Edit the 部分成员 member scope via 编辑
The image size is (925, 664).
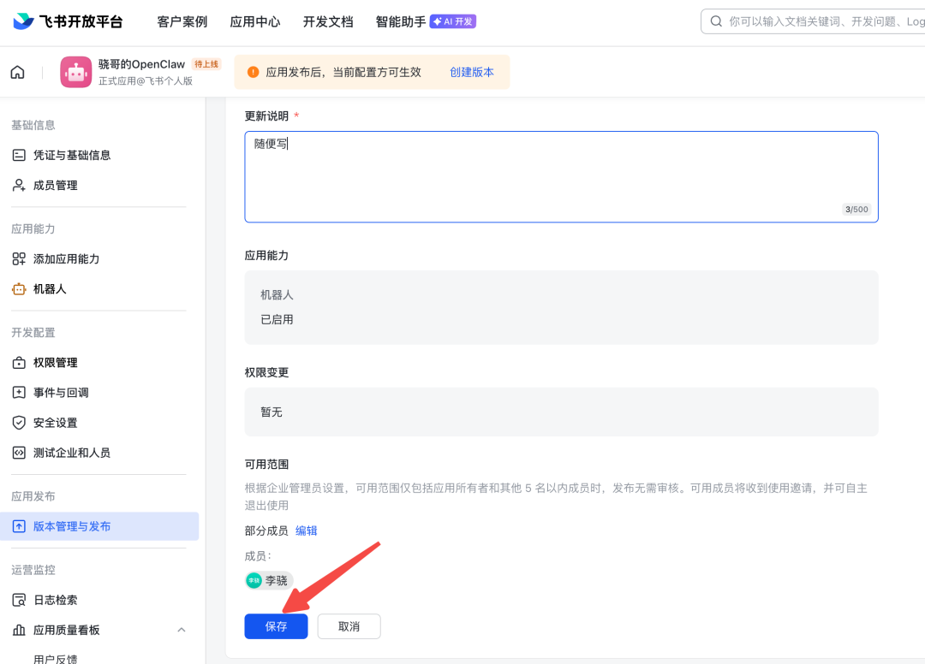306,530
